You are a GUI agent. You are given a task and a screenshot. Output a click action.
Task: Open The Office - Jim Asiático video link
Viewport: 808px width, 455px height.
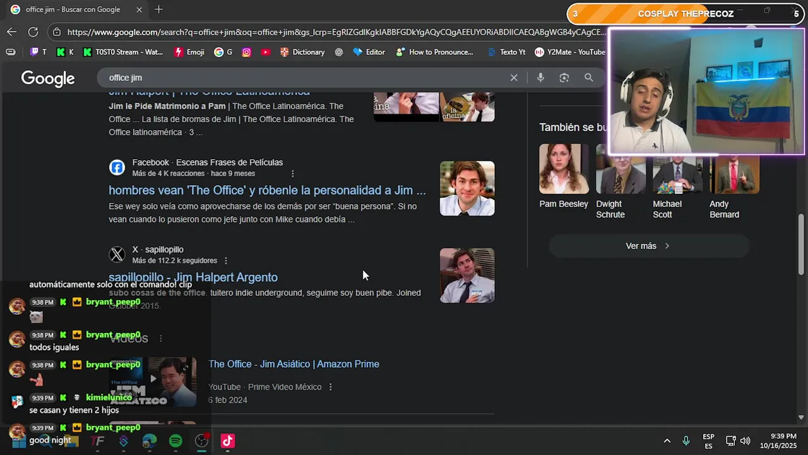(294, 364)
